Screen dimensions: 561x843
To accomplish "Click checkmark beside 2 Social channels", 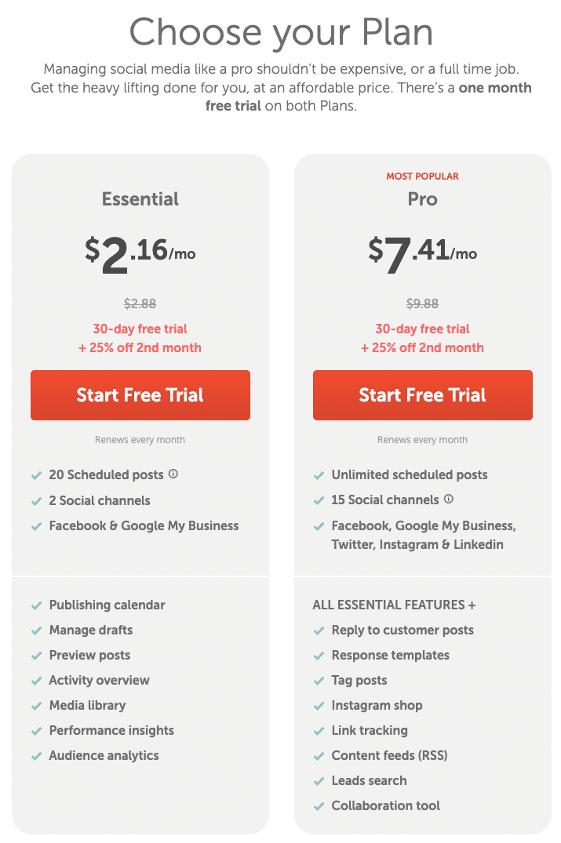I will point(37,502).
